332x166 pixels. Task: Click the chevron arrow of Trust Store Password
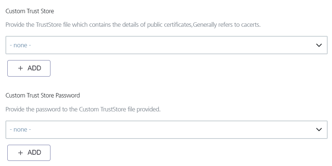319,130
